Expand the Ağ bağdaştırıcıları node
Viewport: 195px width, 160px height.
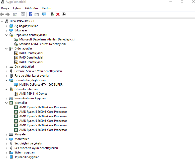coord(6,26)
